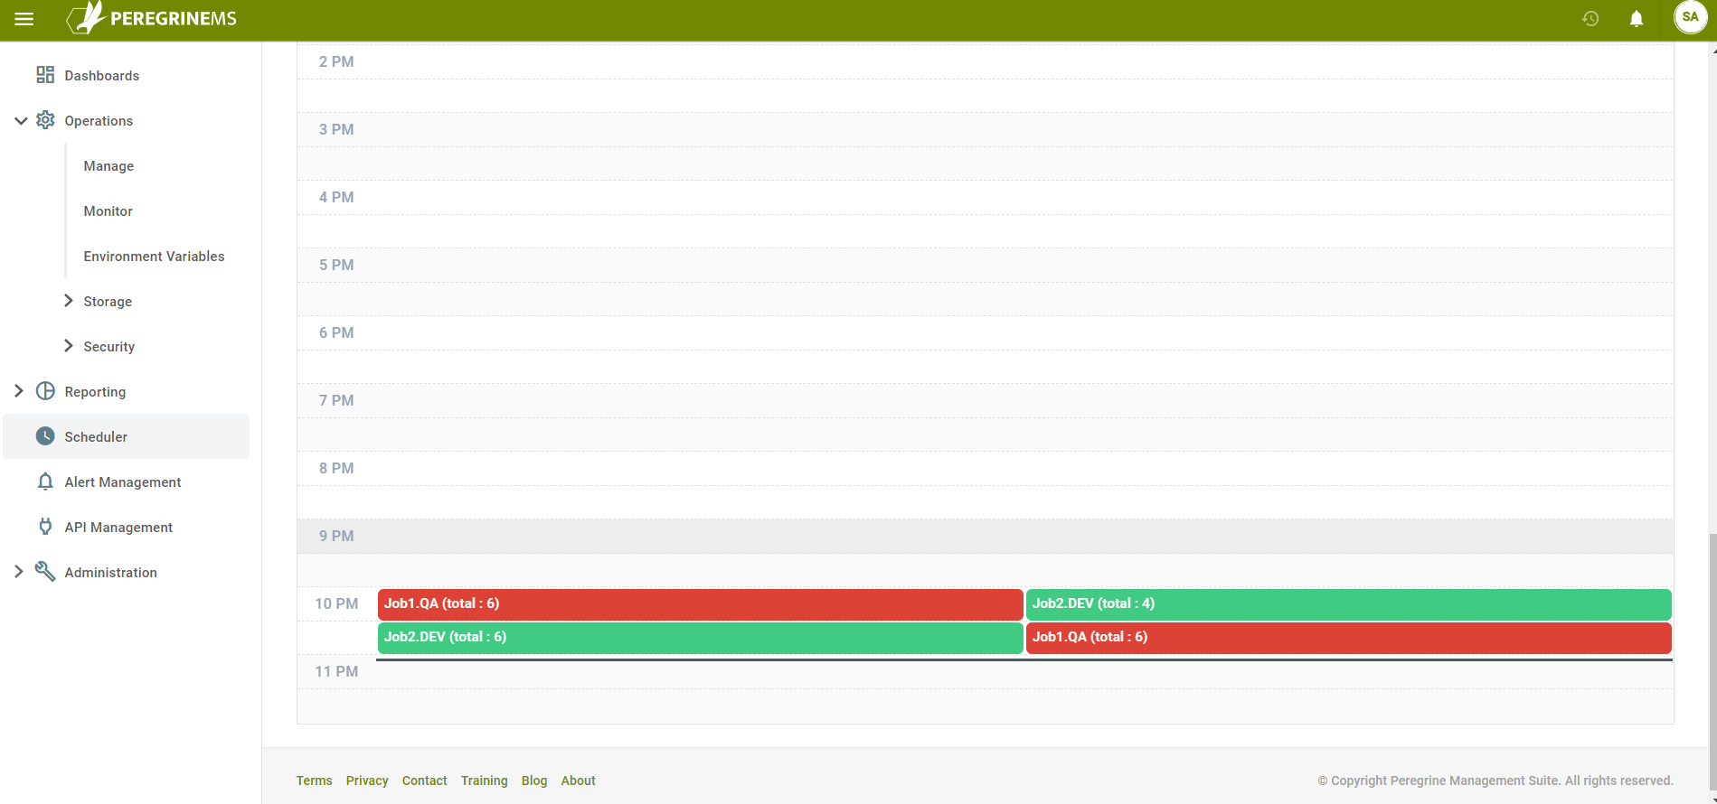Click the 6 PM time slot label
1717x804 pixels.
click(336, 332)
